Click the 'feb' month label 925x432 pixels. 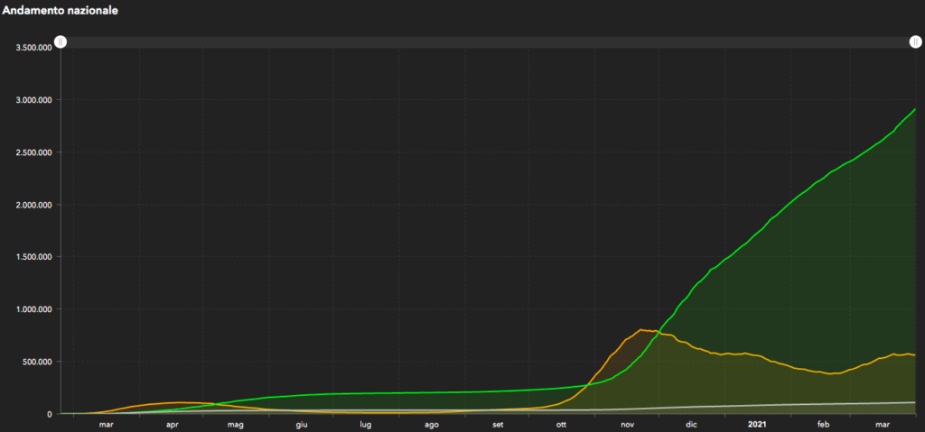(x=823, y=424)
